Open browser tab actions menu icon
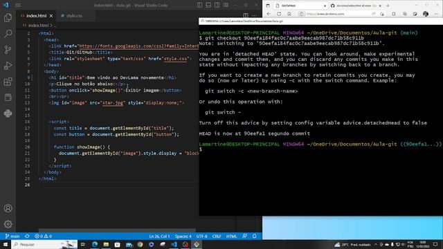 click(268, 6)
